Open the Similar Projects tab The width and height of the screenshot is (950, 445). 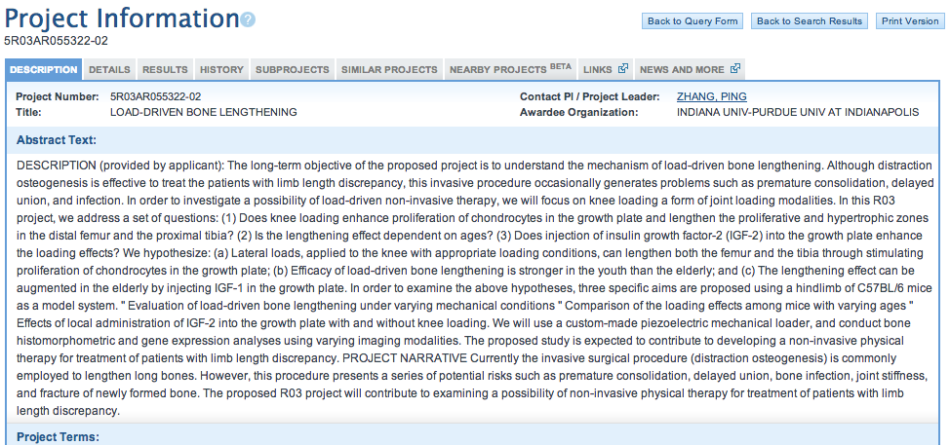tap(389, 69)
